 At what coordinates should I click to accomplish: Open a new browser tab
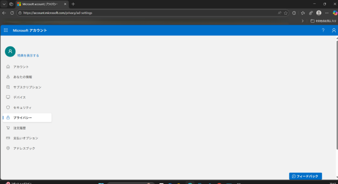pos(73,4)
